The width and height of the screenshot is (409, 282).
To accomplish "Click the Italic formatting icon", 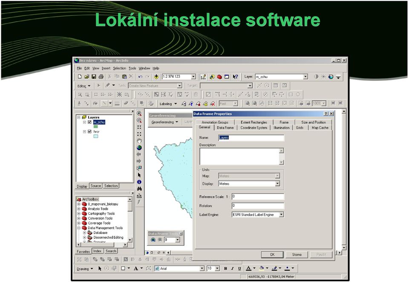I will point(233,268).
